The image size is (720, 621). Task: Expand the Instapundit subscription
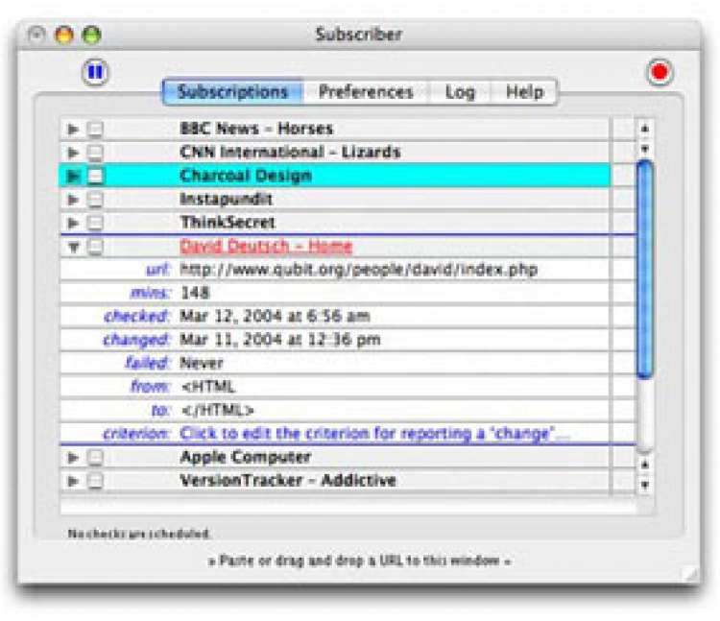pos(73,200)
